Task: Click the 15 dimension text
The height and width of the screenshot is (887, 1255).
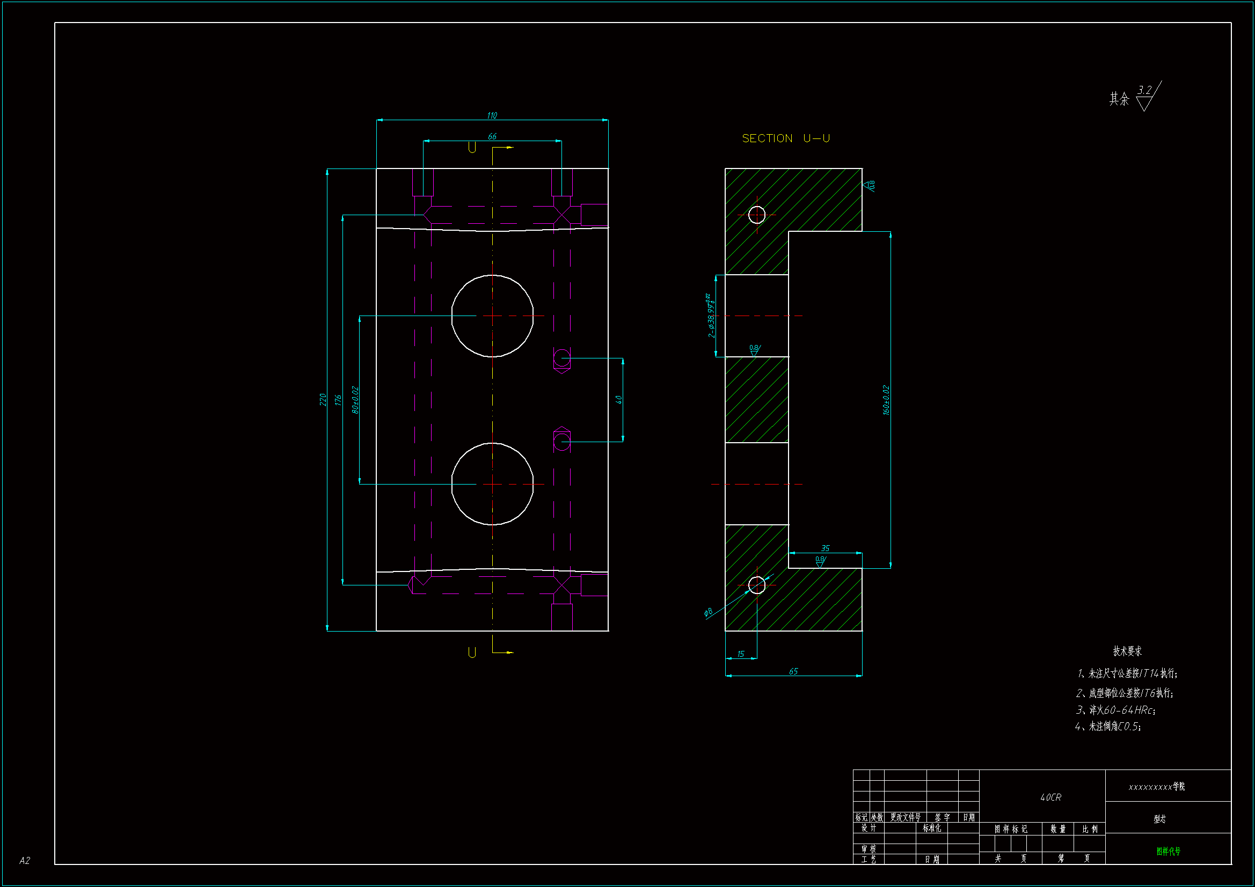Action: (740, 654)
